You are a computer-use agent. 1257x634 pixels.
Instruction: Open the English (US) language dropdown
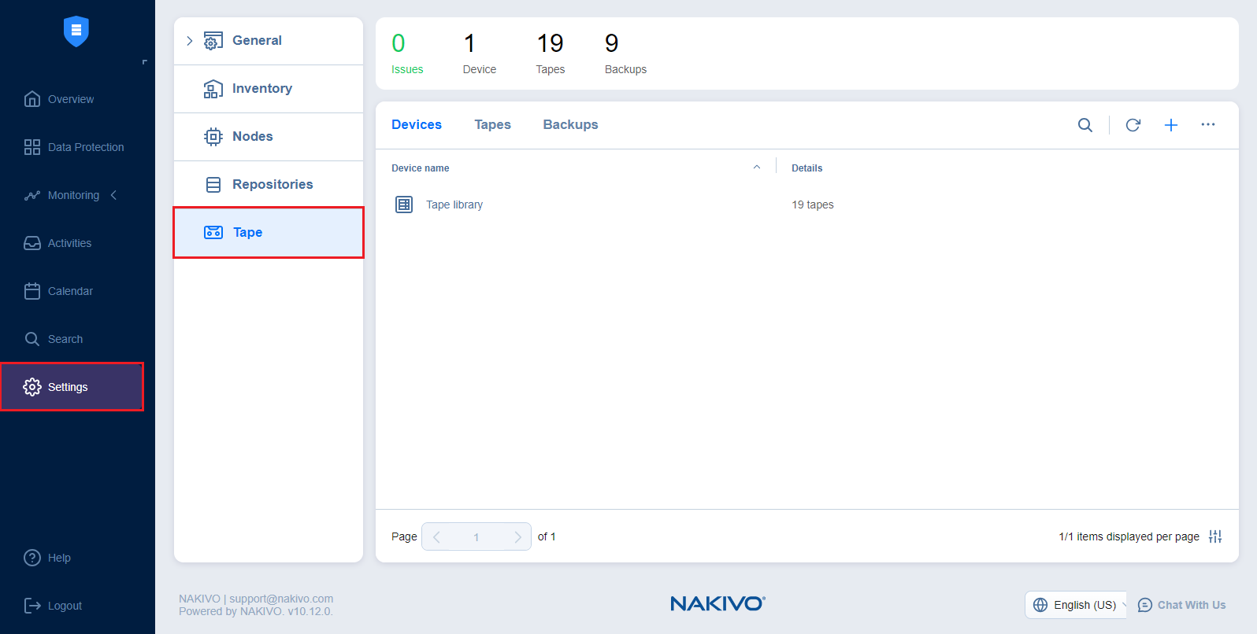[x=1076, y=605]
